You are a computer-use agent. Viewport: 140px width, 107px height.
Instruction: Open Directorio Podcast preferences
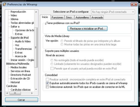(x=21, y=75)
